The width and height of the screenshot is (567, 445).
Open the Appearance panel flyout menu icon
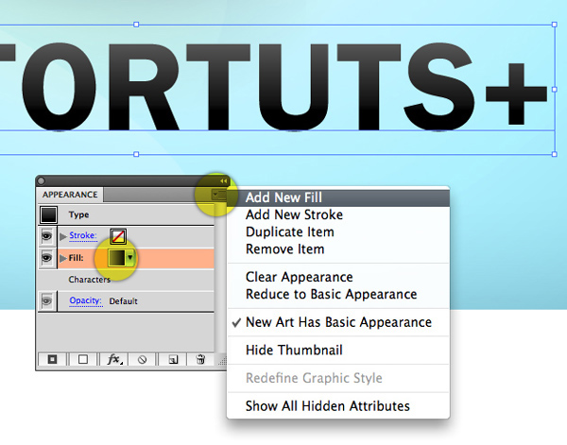pos(218,196)
